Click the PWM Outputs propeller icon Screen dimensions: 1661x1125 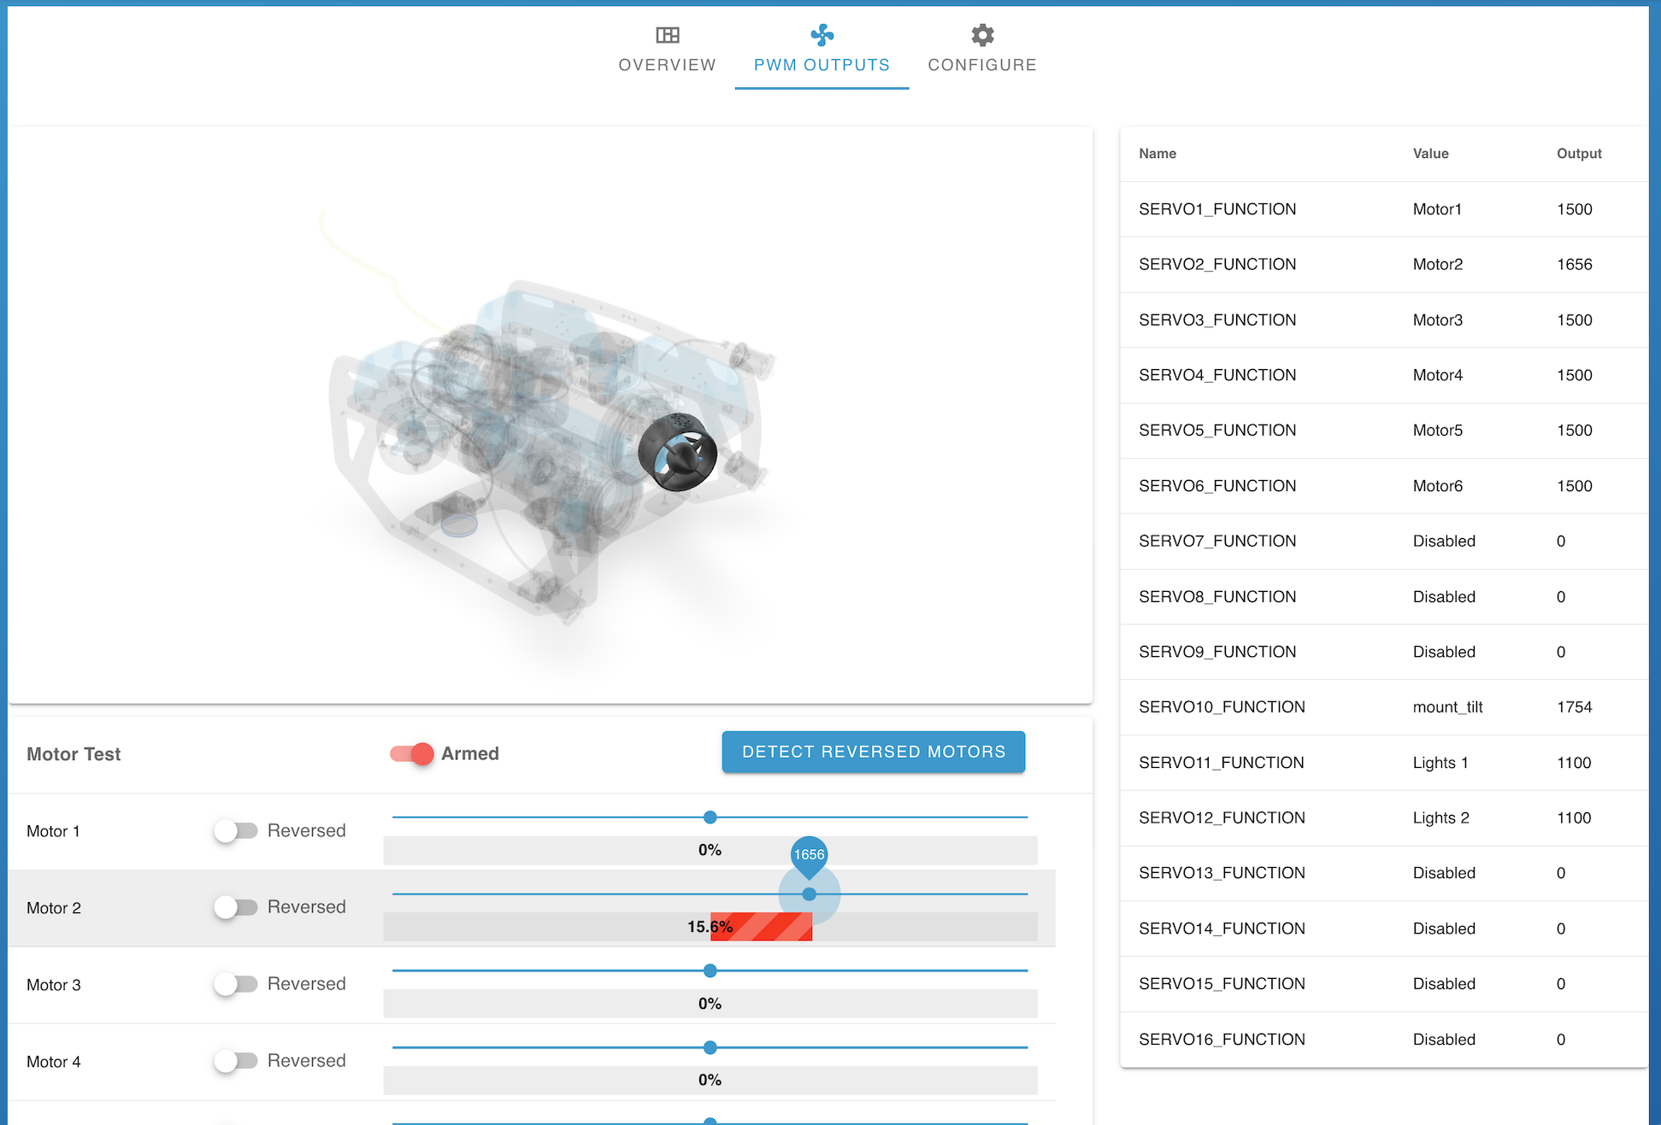tap(821, 35)
